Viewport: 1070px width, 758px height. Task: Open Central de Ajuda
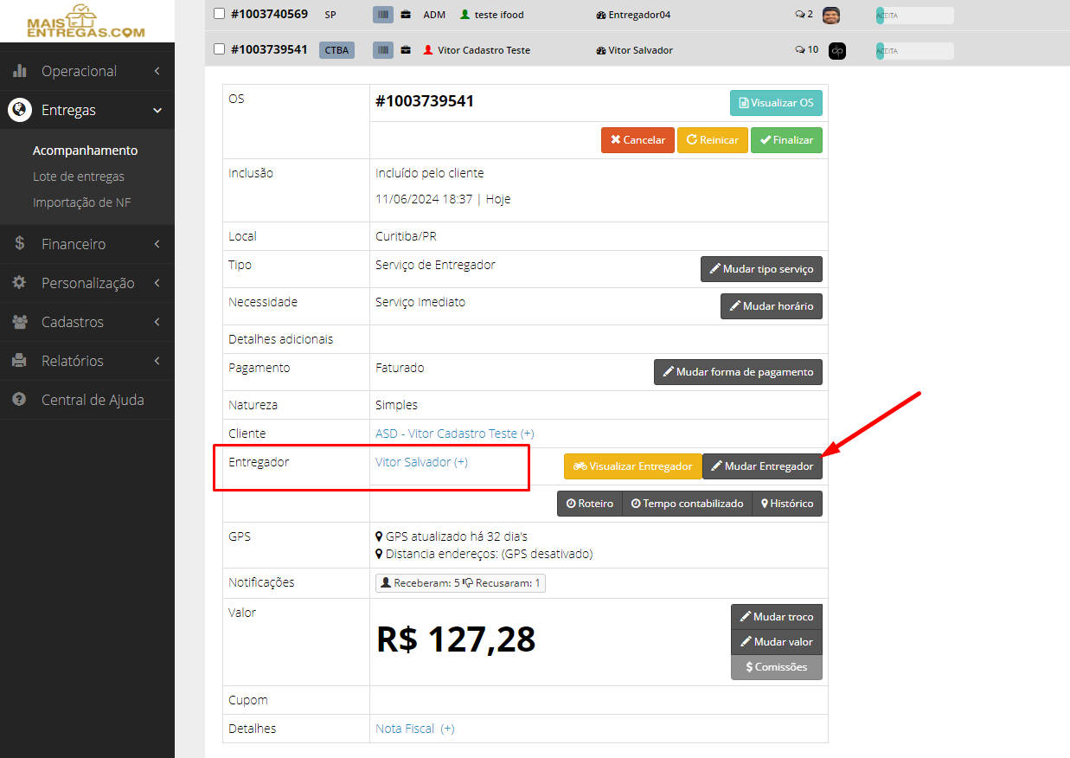[x=87, y=400]
